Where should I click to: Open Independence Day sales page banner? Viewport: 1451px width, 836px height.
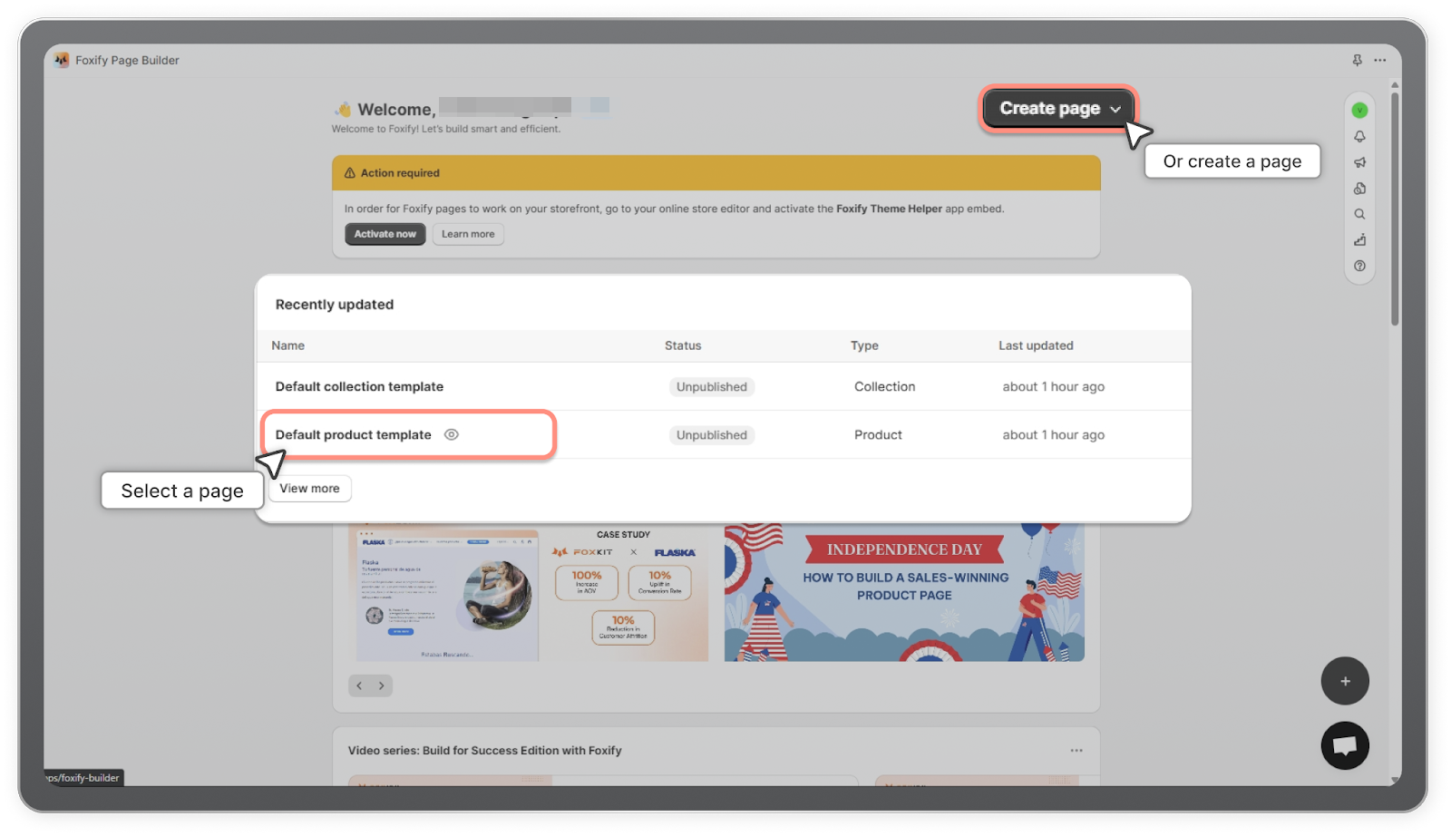click(x=904, y=592)
